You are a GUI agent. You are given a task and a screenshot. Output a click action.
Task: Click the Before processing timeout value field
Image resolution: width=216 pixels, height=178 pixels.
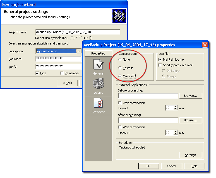point(169,108)
